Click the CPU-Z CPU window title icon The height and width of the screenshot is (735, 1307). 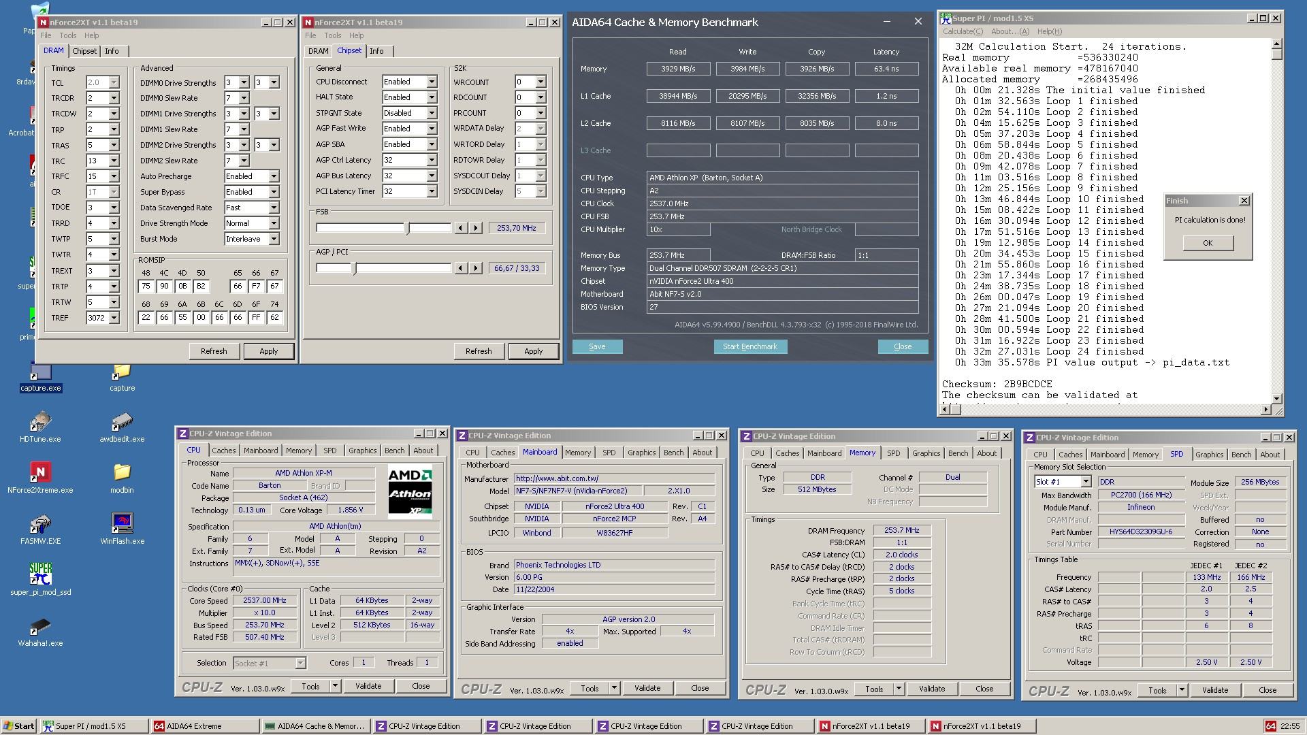183,434
